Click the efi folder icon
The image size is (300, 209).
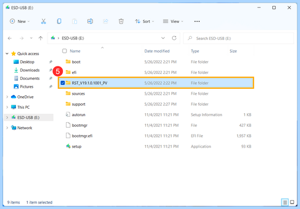pyautogui.click(x=68, y=72)
